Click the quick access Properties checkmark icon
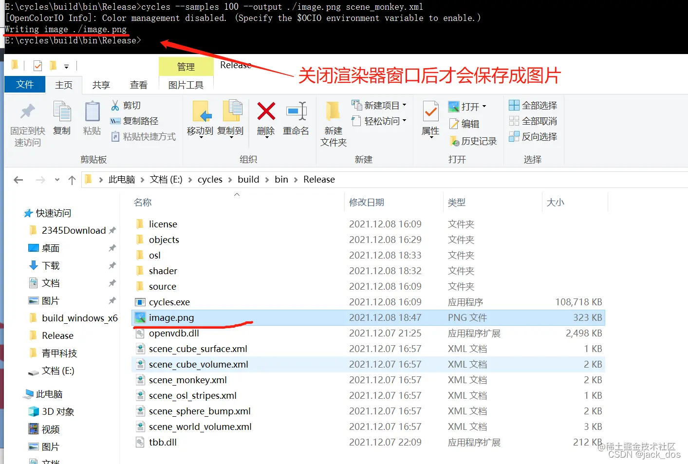This screenshot has height=464, width=688. coord(38,66)
